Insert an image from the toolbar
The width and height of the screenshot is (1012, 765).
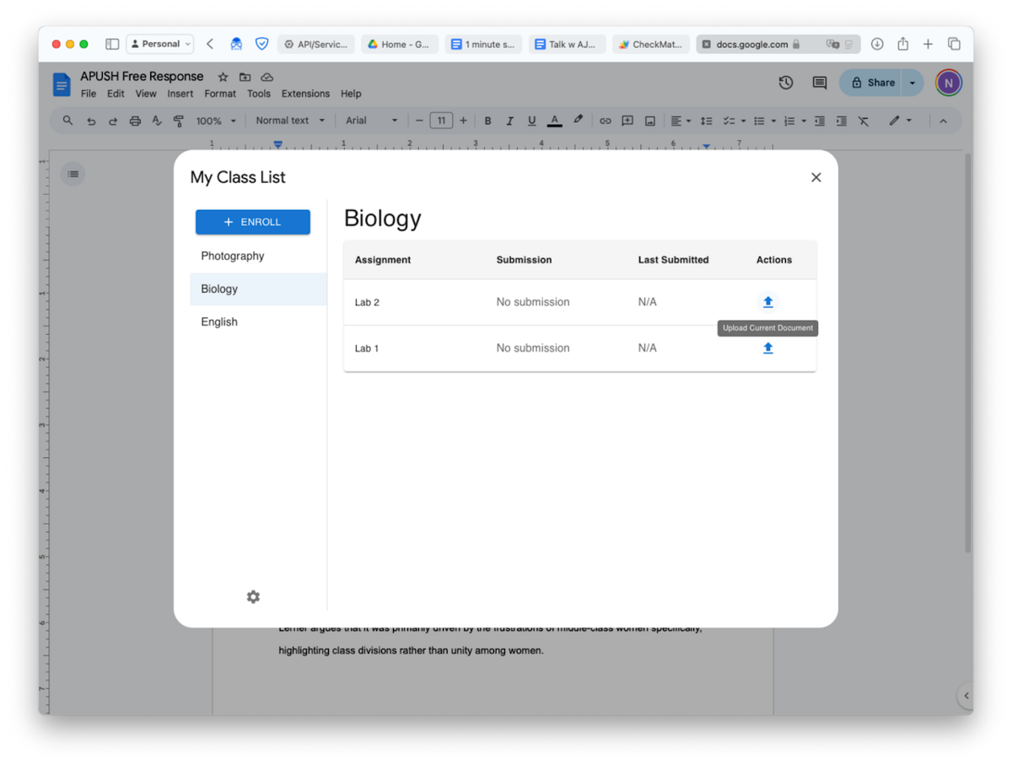(x=649, y=121)
